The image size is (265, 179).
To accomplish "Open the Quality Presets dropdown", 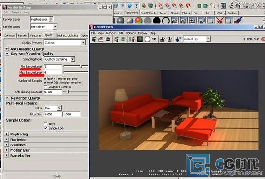I will (x=65, y=43).
